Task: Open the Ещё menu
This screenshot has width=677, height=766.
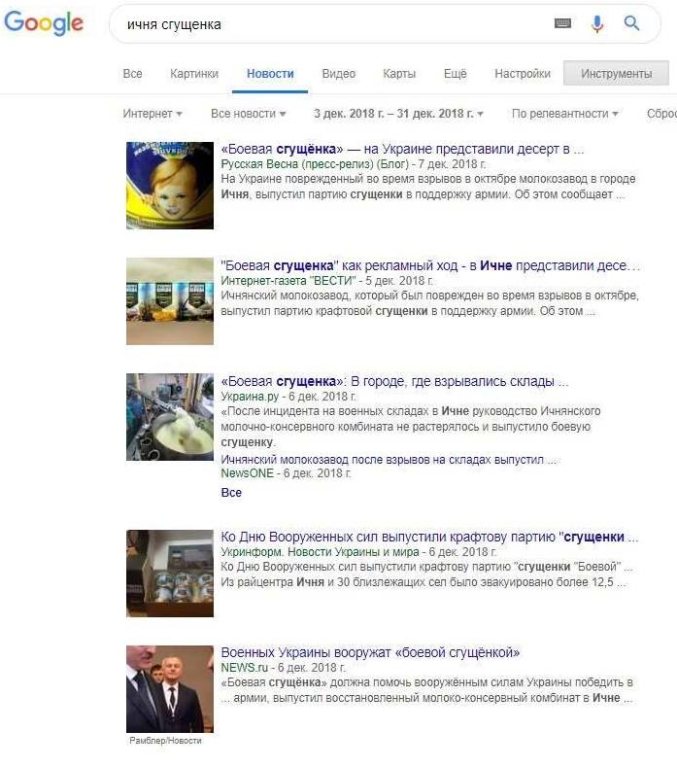Action: tap(455, 74)
